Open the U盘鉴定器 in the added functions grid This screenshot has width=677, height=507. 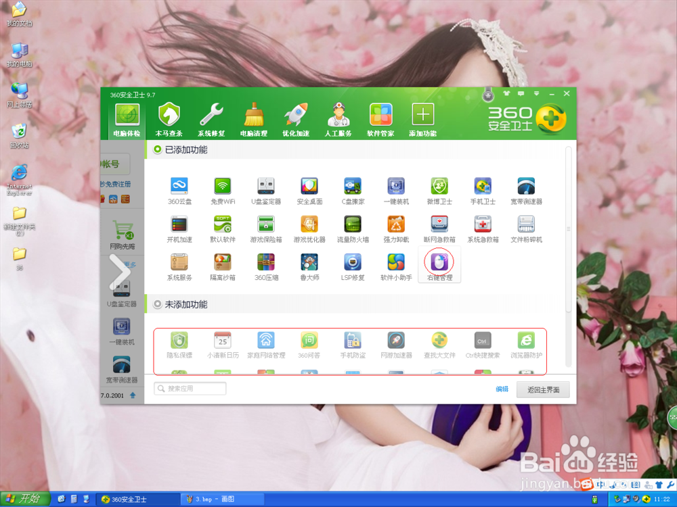click(x=266, y=191)
